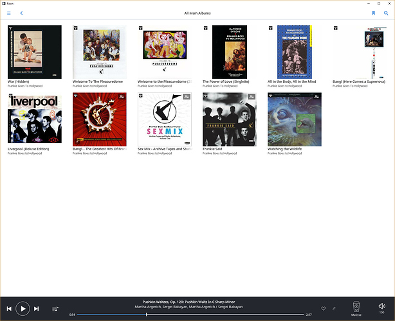Open the search magnifier icon

point(386,13)
